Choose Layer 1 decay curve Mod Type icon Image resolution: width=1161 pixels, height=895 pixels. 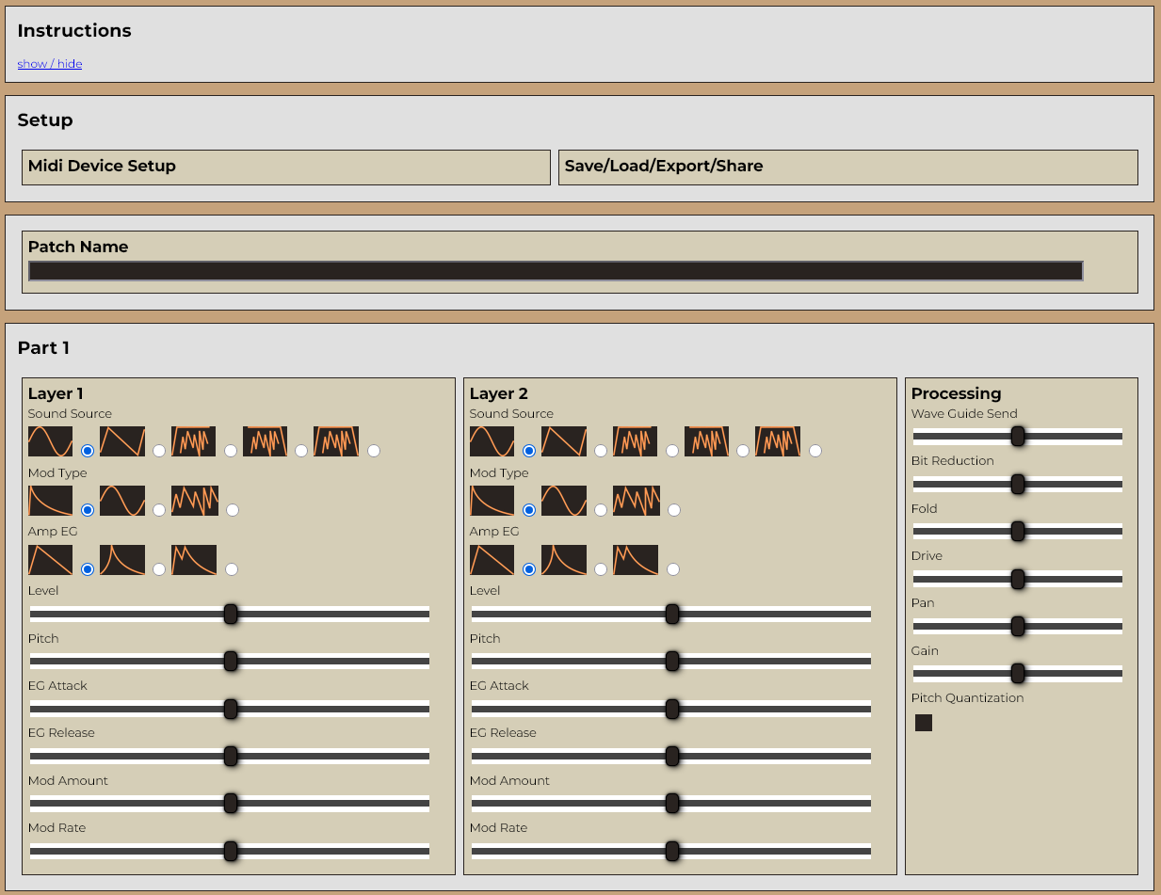coord(50,501)
